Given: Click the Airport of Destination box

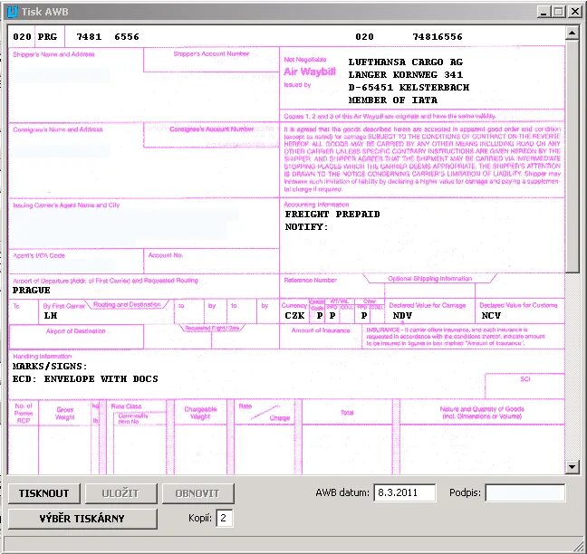Looking at the screenshot, I should coord(76,337).
